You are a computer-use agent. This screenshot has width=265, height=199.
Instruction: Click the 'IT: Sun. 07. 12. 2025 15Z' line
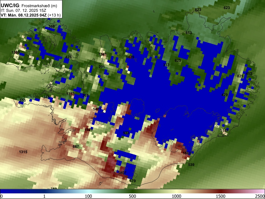click(x=23, y=11)
